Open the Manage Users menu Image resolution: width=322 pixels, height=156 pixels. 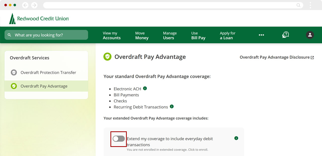click(170, 35)
